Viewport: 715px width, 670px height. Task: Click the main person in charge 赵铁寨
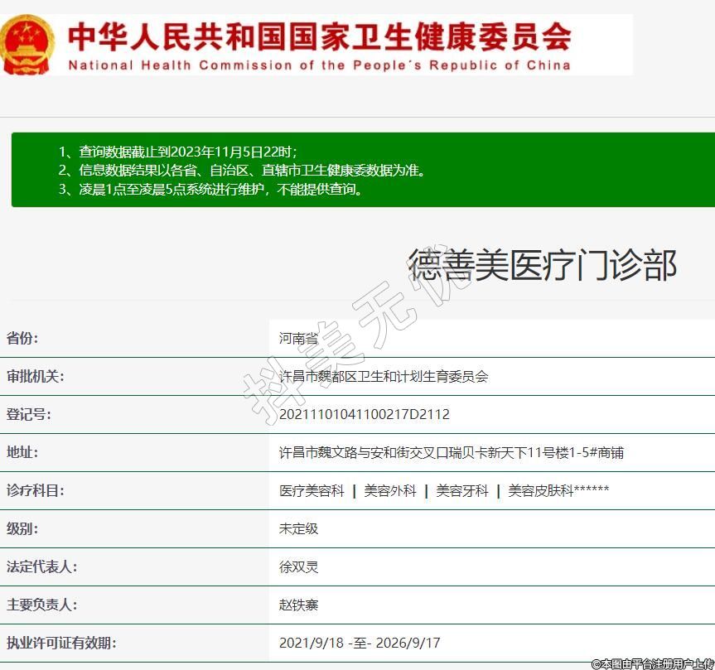[298, 605]
